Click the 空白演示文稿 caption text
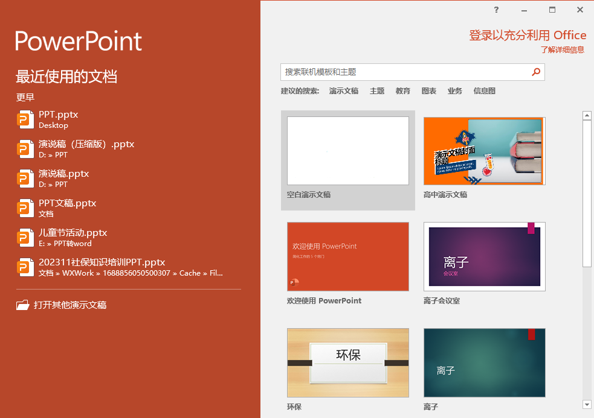 [309, 195]
